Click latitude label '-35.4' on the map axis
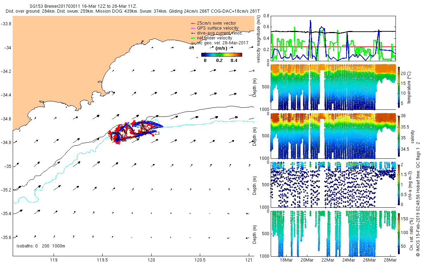Screen dimensions: 423x264 tap(6, 214)
